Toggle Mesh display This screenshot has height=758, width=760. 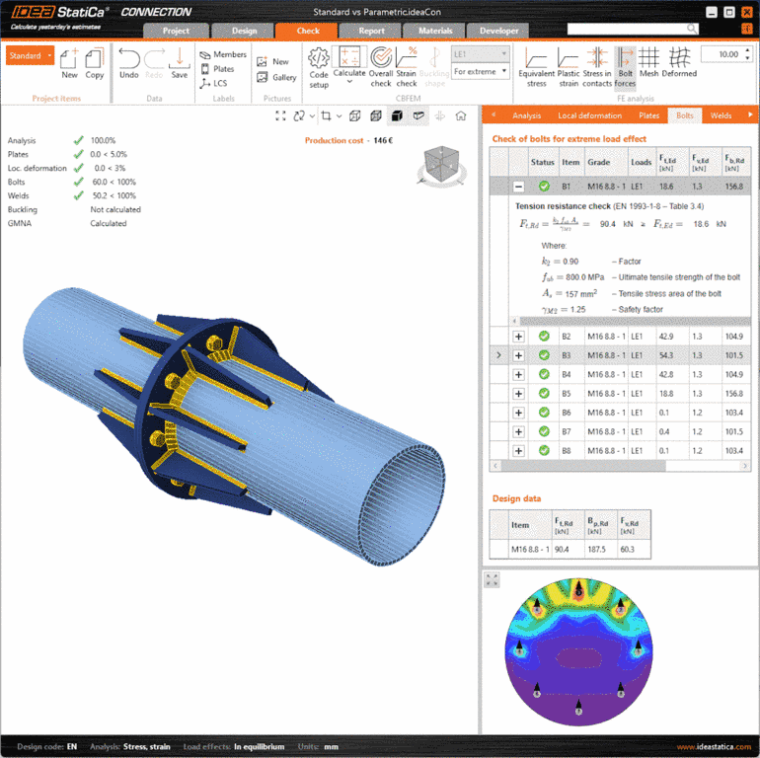click(x=649, y=62)
